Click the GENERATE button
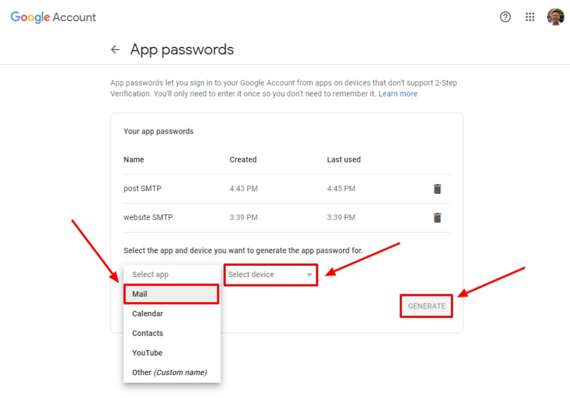Image resolution: width=570 pixels, height=398 pixels. (426, 306)
